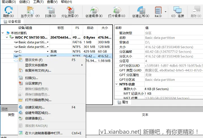The image size is (203, 138).
Task: Collapse the WDC PC SN730 disk node
Action: click(7, 37)
